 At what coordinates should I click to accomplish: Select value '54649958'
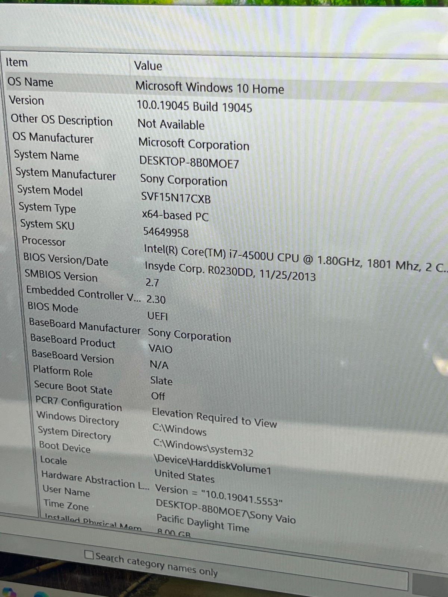click(x=166, y=232)
